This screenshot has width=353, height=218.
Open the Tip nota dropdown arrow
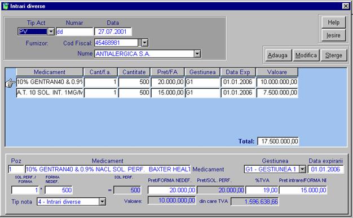tap(102, 202)
